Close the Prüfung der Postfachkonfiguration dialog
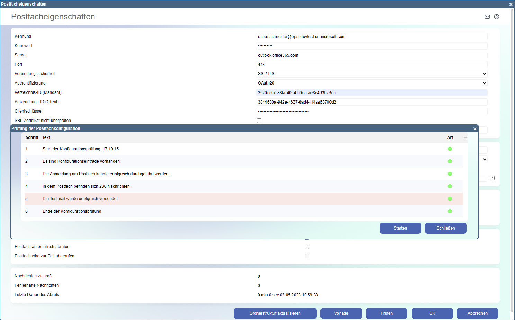 (475, 129)
